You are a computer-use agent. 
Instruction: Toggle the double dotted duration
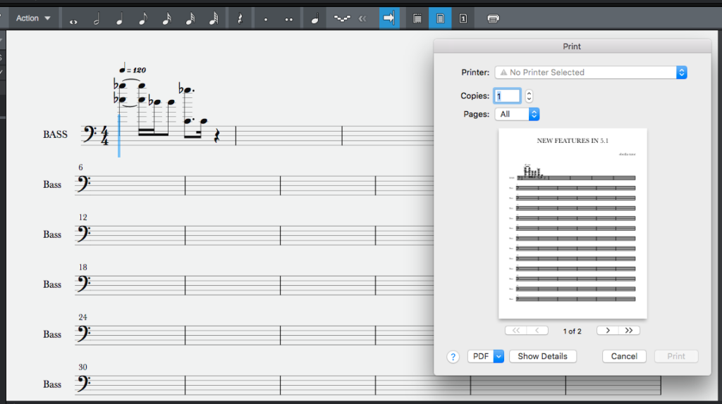[288, 20]
